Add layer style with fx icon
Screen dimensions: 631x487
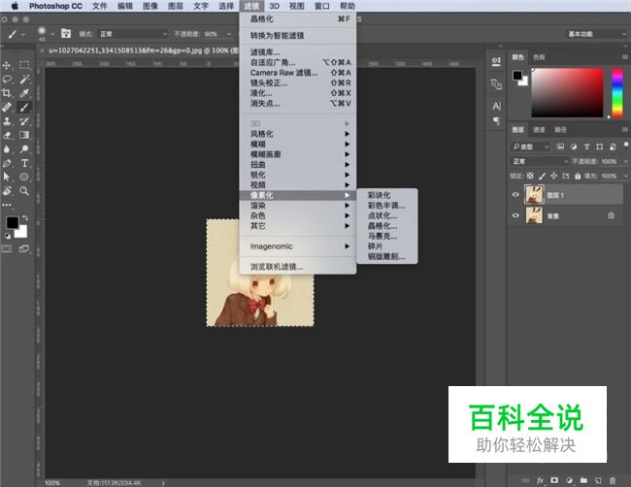coord(540,480)
